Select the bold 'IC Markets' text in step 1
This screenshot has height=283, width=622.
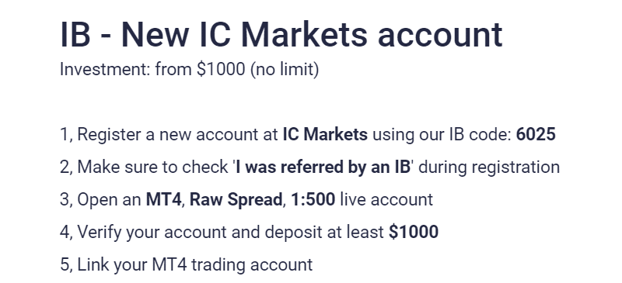pos(325,135)
